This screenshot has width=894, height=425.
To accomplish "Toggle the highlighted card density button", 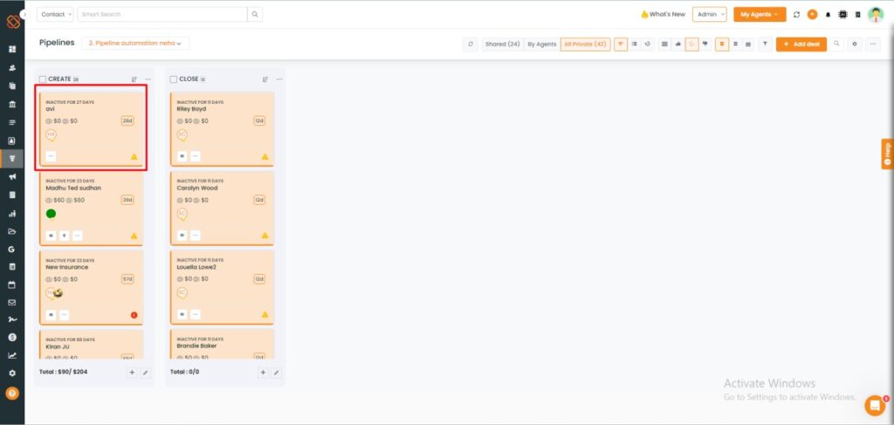I will click(x=722, y=44).
